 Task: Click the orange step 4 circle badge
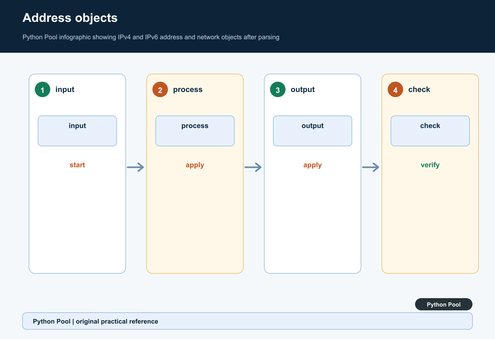tap(395, 89)
